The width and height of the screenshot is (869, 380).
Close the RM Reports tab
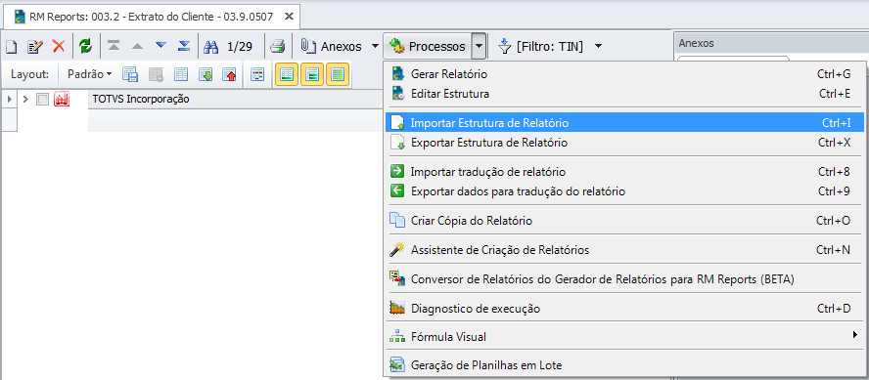pos(289,17)
